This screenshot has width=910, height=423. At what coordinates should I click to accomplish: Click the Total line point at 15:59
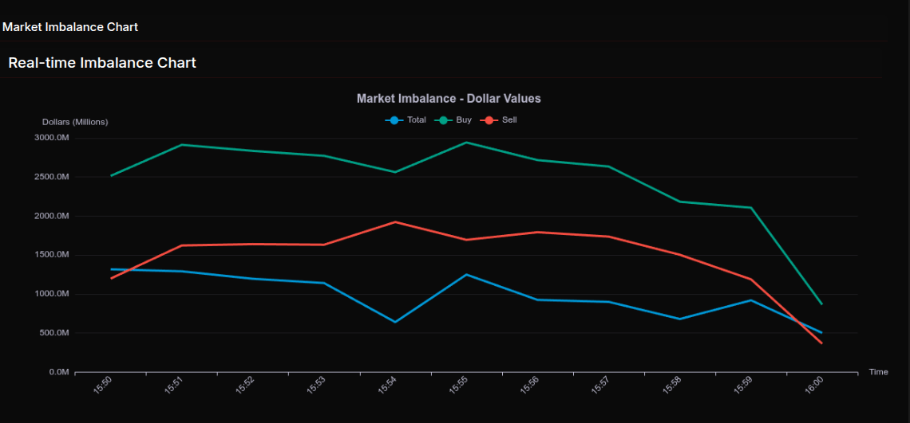point(750,300)
